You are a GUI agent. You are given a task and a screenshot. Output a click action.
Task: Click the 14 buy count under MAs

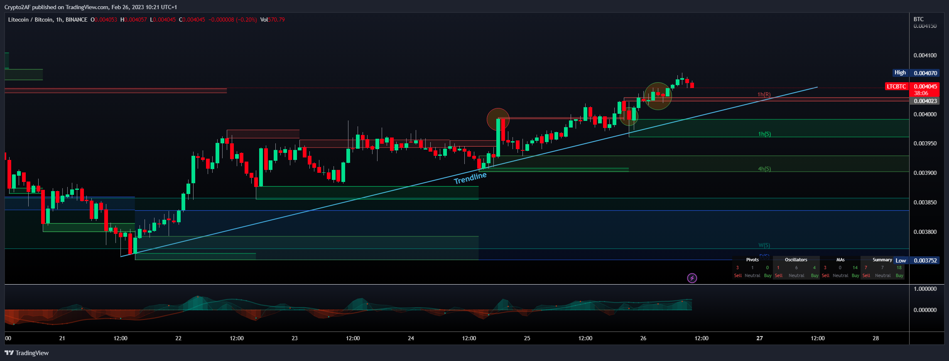(855, 268)
